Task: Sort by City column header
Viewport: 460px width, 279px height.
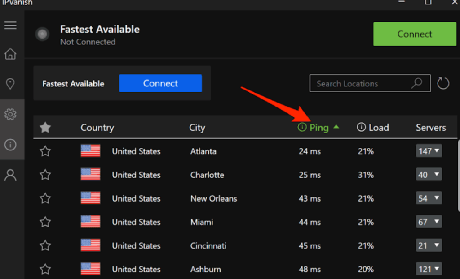Action: (197, 128)
